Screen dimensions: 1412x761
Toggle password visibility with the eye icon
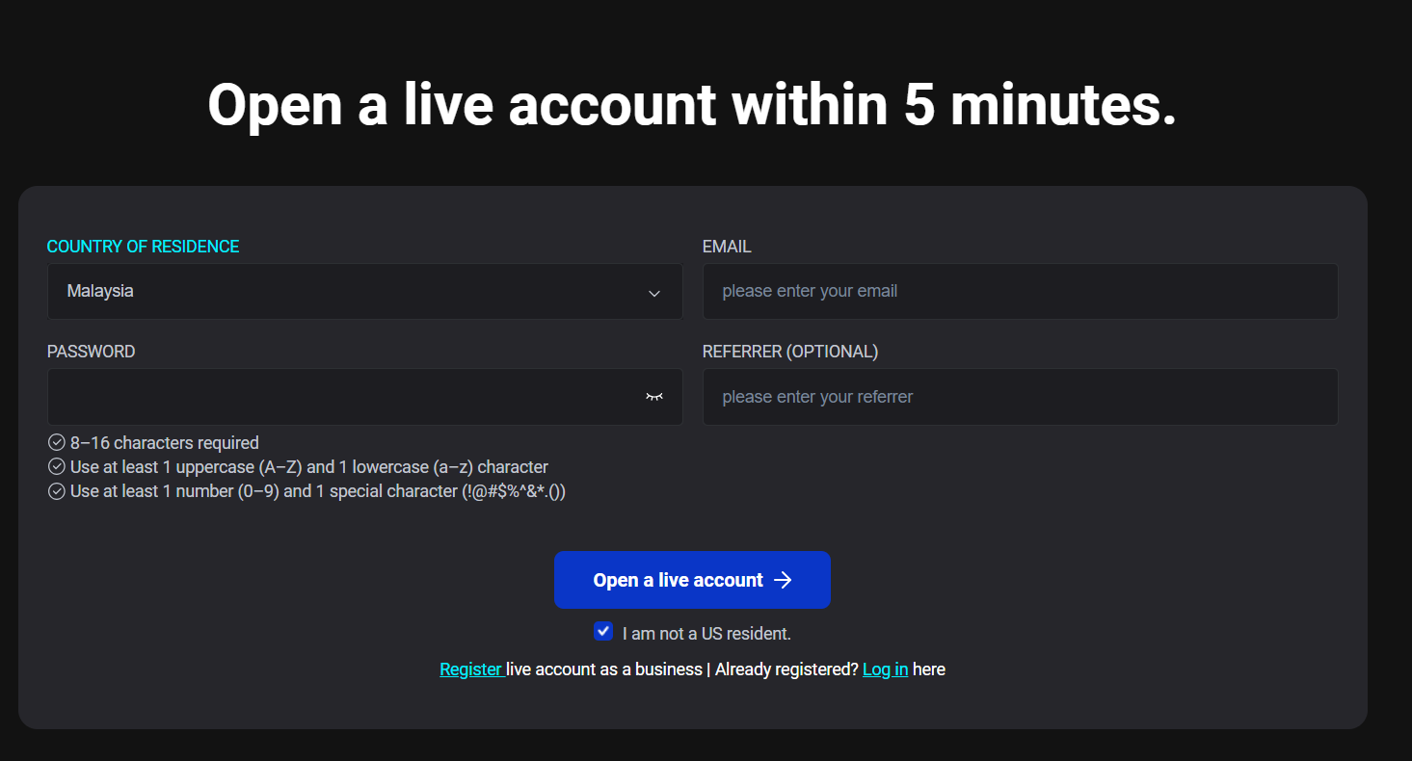(654, 397)
